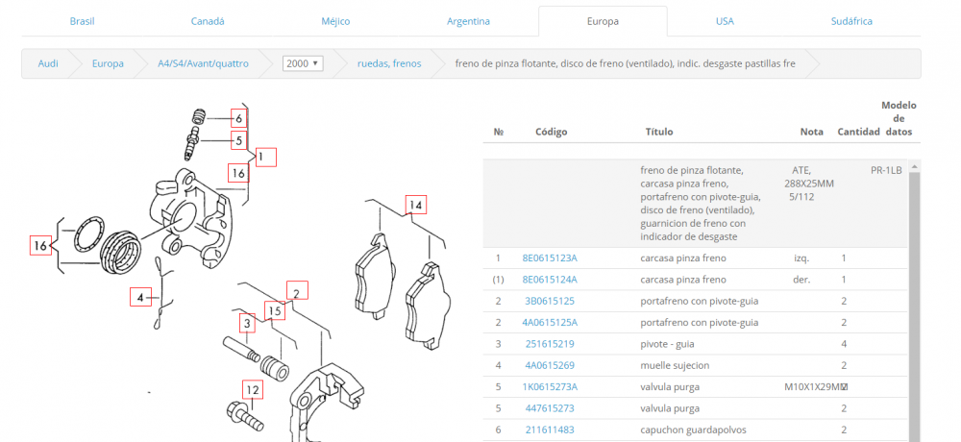The image size is (961, 442).
Task: Open part code 1K0615273A
Action: tap(550, 387)
